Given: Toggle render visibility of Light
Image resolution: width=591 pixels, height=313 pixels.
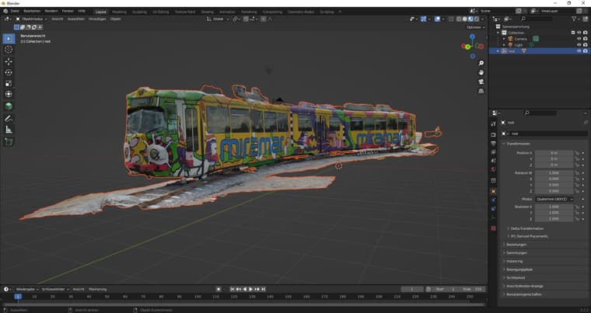Looking at the screenshot, I should [x=586, y=45].
